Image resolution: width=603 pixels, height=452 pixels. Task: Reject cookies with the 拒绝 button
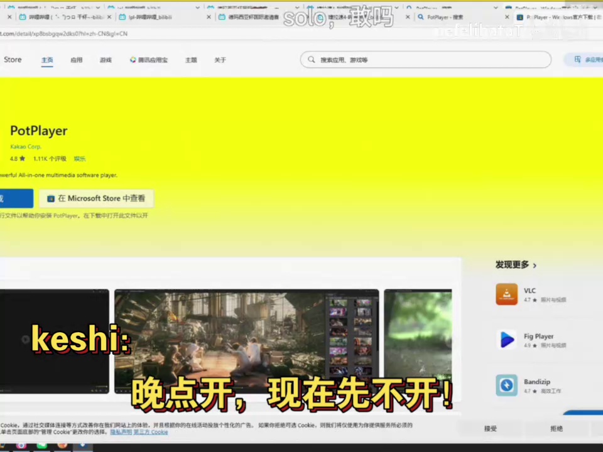click(557, 429)
